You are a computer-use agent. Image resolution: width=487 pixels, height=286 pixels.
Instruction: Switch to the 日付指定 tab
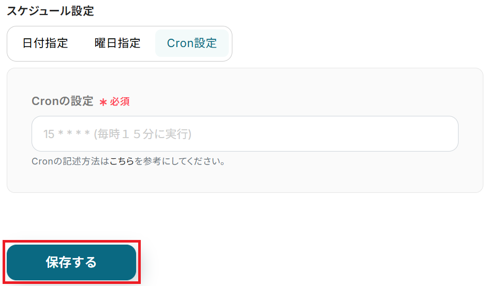tap(46, 43)
